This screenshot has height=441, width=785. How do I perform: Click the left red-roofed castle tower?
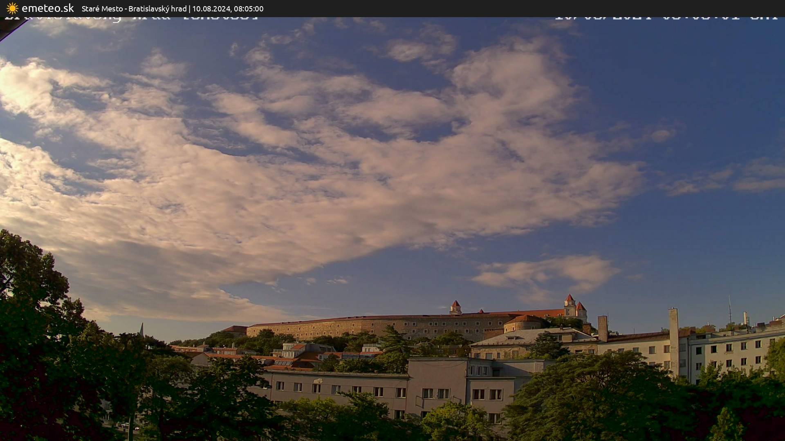tap(455, 307)
